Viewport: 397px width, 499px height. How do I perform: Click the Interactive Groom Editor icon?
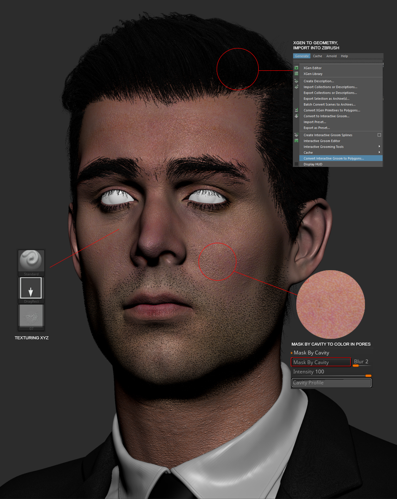click(296, 141)
